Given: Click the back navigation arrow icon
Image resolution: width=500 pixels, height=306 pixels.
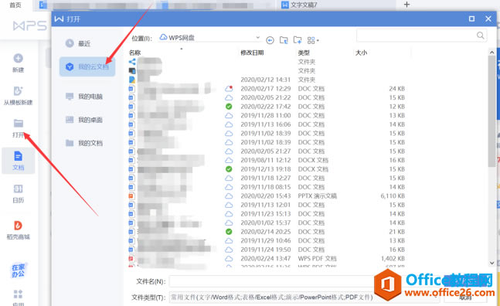Looking at the screenshot, I should tap(270, 40).
